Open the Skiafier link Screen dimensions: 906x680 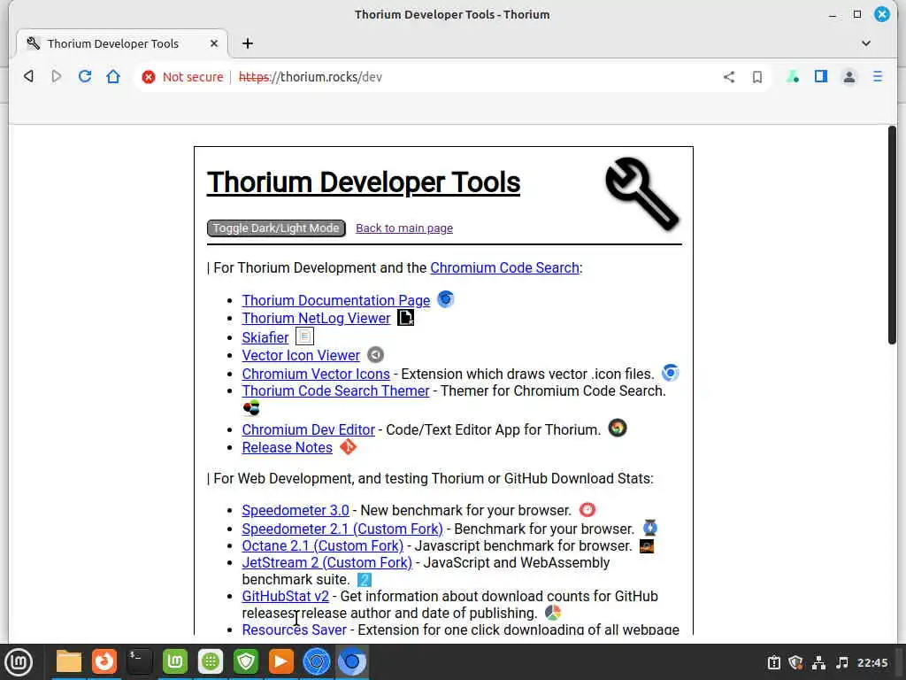click(265, 337)
